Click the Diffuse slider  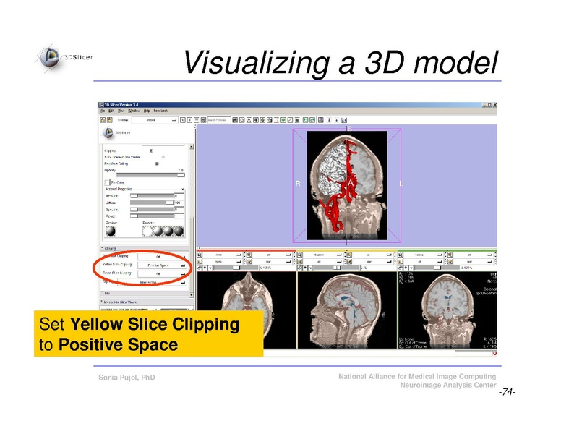click(x=152, y=203)
